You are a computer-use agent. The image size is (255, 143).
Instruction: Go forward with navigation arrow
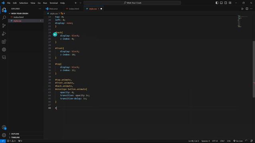(x=80, y=3)
